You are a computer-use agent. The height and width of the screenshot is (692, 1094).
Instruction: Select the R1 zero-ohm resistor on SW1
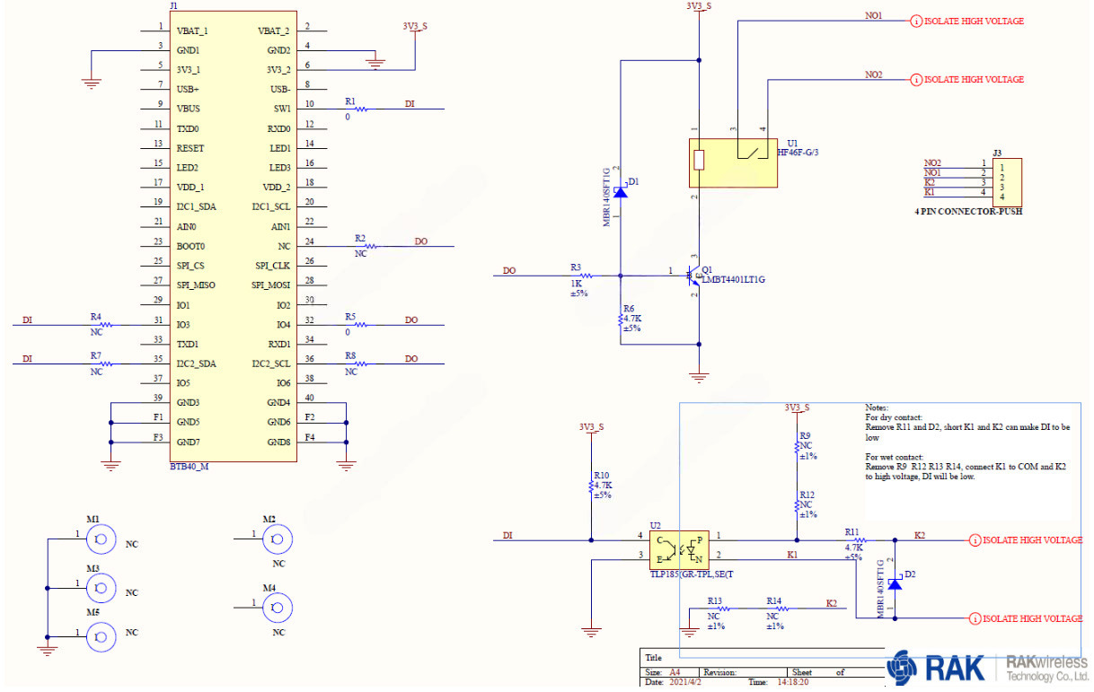click(x=361, y=109)
